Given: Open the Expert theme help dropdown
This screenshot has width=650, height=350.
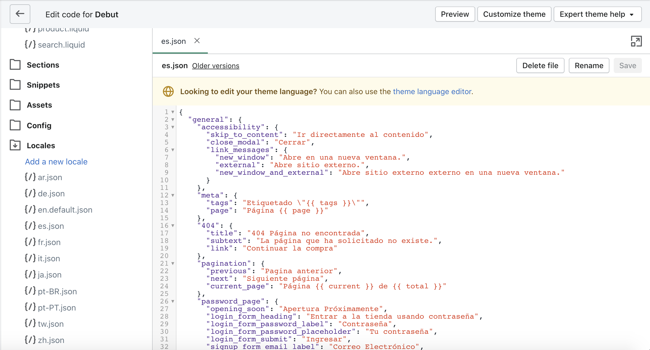Looking at the screenshot, I should point(598,14).
